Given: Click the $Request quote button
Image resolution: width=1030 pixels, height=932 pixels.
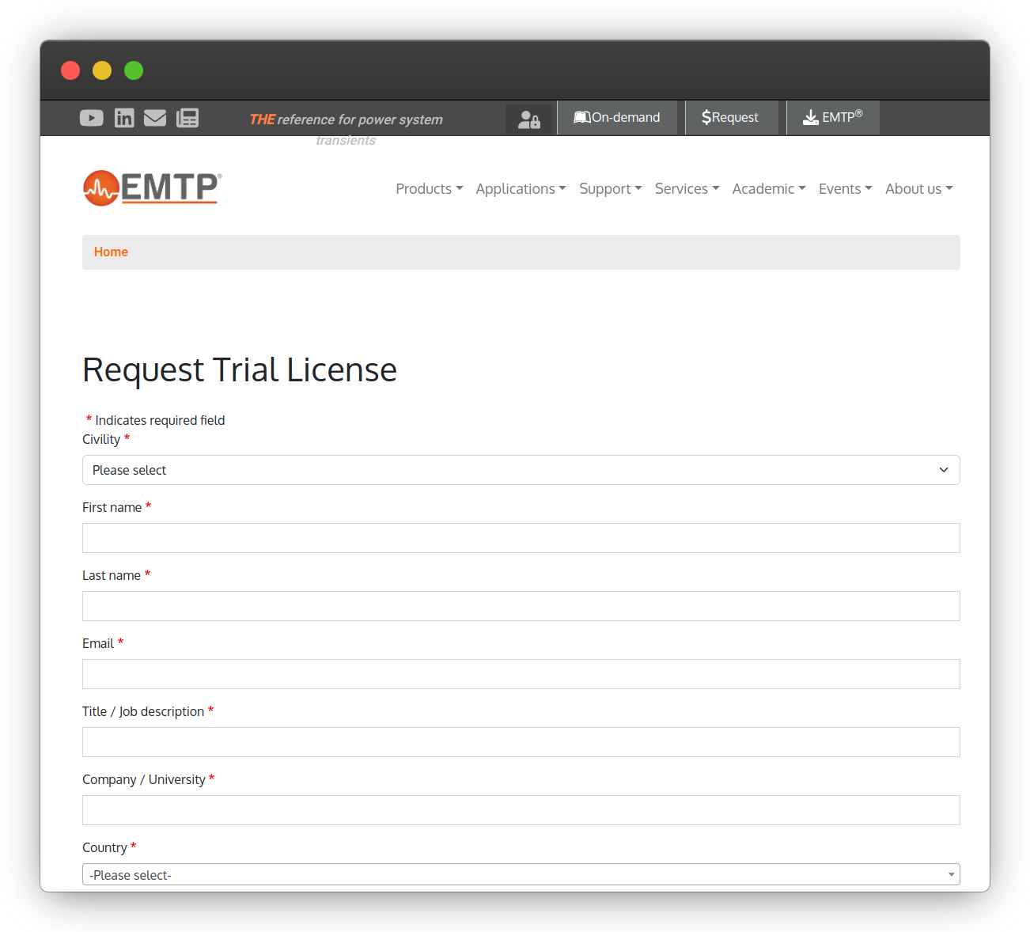Looking at the screenshot, I should pos(731,117).
